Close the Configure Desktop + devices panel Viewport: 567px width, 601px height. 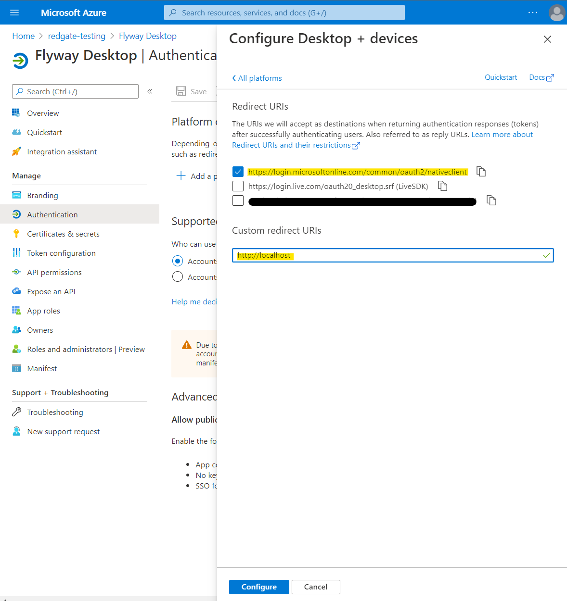pos(547,39)
